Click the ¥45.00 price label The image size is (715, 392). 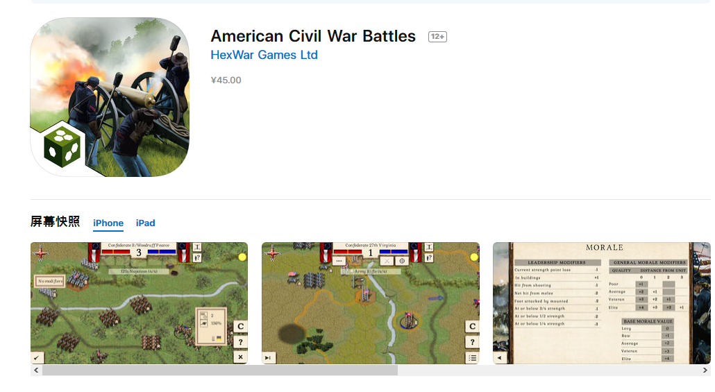tap(226, 80)
